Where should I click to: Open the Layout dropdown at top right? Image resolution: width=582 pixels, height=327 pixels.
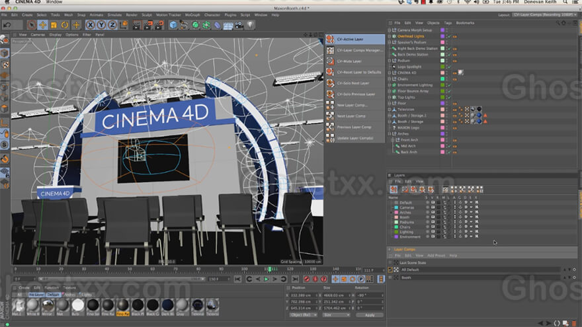tap(544, 15)
